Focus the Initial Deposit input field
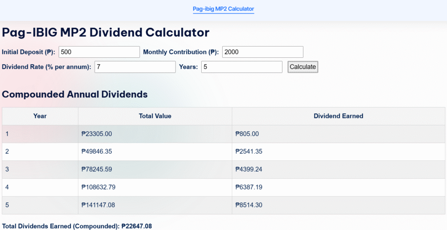 pos(99,52)
